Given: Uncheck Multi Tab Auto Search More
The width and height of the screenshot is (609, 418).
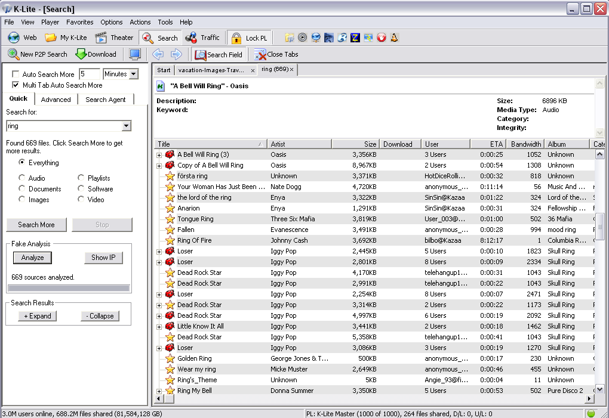Looking at the screenshot, I should coord(16,85).
